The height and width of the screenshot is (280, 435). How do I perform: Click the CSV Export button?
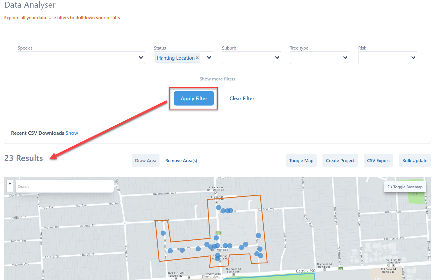[x=378, y=160]
